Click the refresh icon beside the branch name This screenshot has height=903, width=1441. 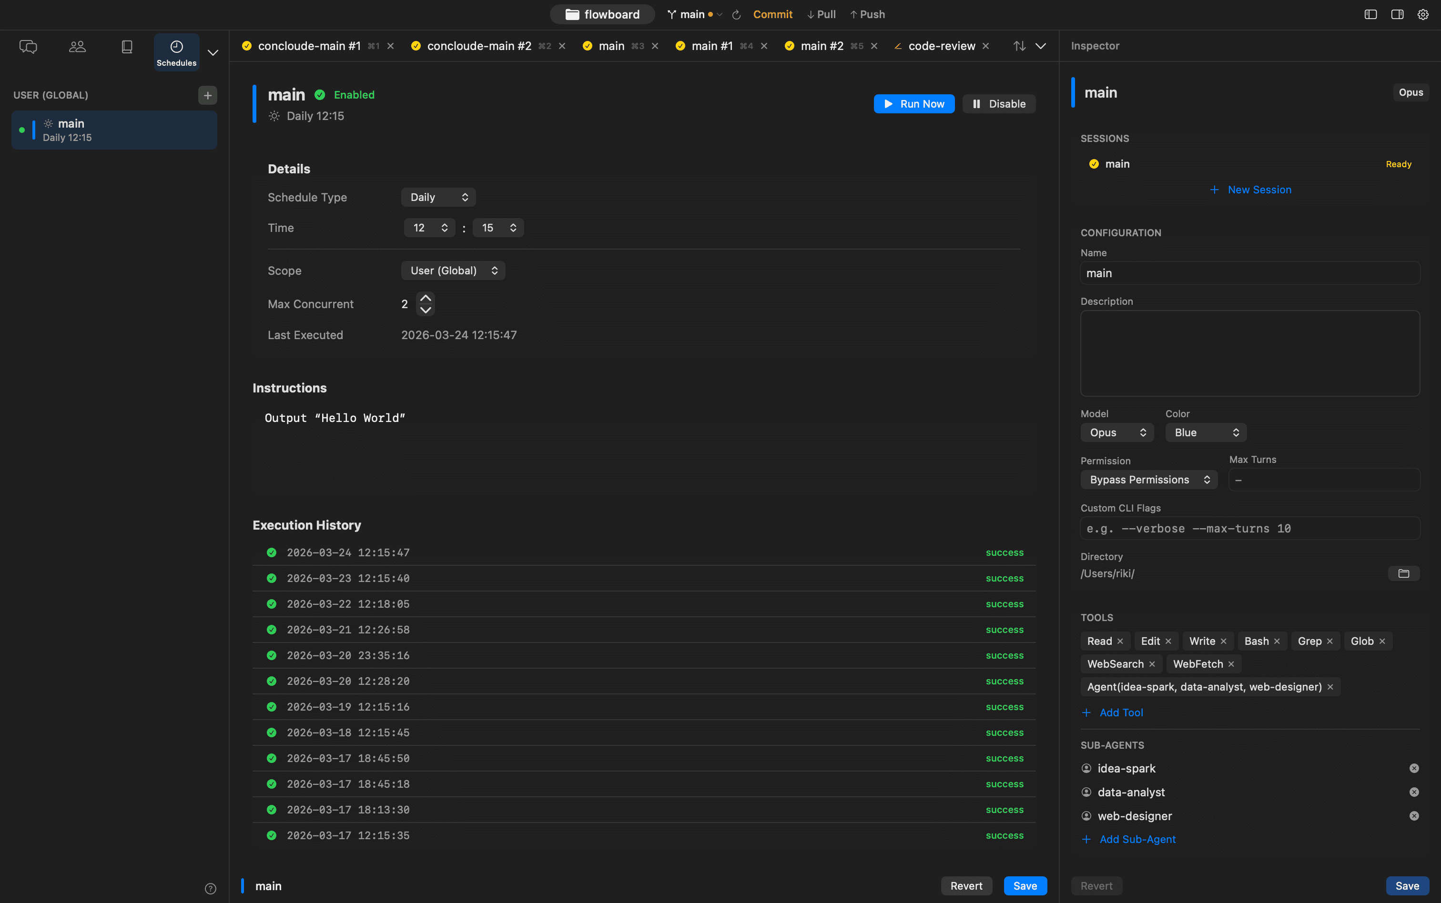tap(737, 15)
